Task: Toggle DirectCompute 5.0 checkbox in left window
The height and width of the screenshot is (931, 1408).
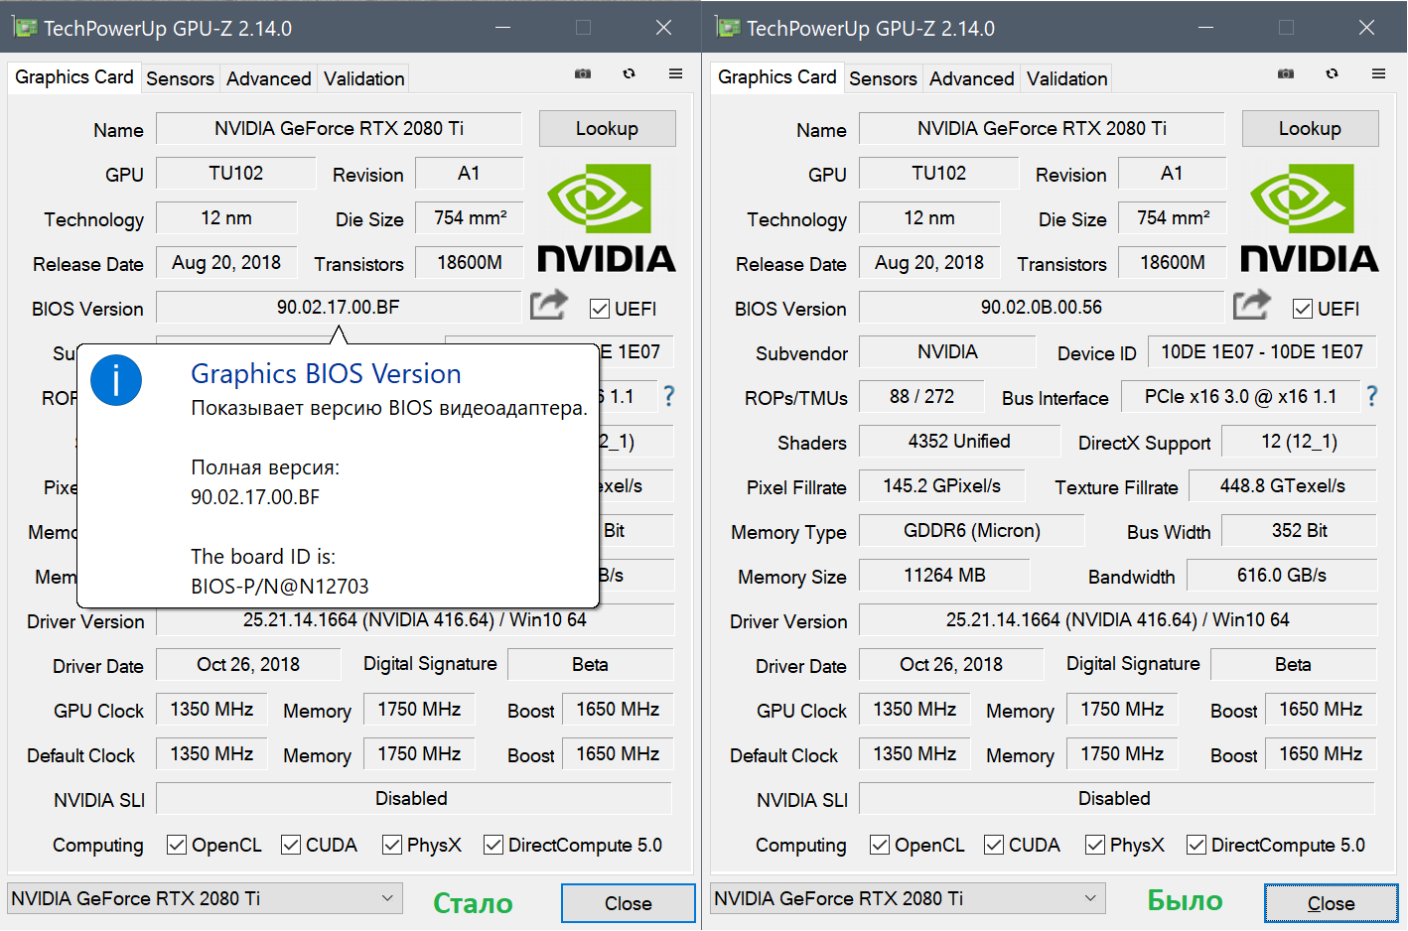Action: click(x=493, y=845)
